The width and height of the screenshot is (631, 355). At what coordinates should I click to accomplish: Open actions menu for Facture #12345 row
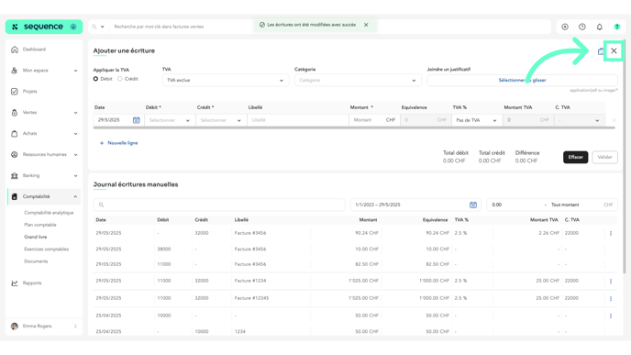pos(611,298)
